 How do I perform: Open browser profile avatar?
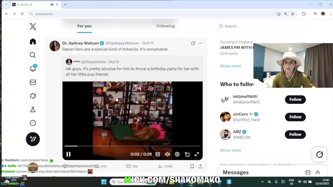coord(323,14)
